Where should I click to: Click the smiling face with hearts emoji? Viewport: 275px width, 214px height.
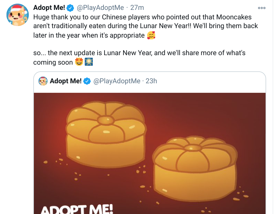pos(151,36)
